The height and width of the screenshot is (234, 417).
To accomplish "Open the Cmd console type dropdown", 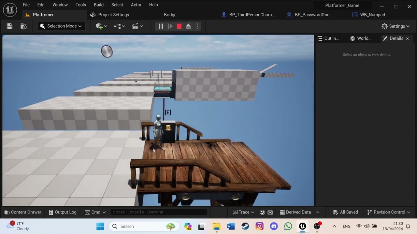I will coord(95,212).
